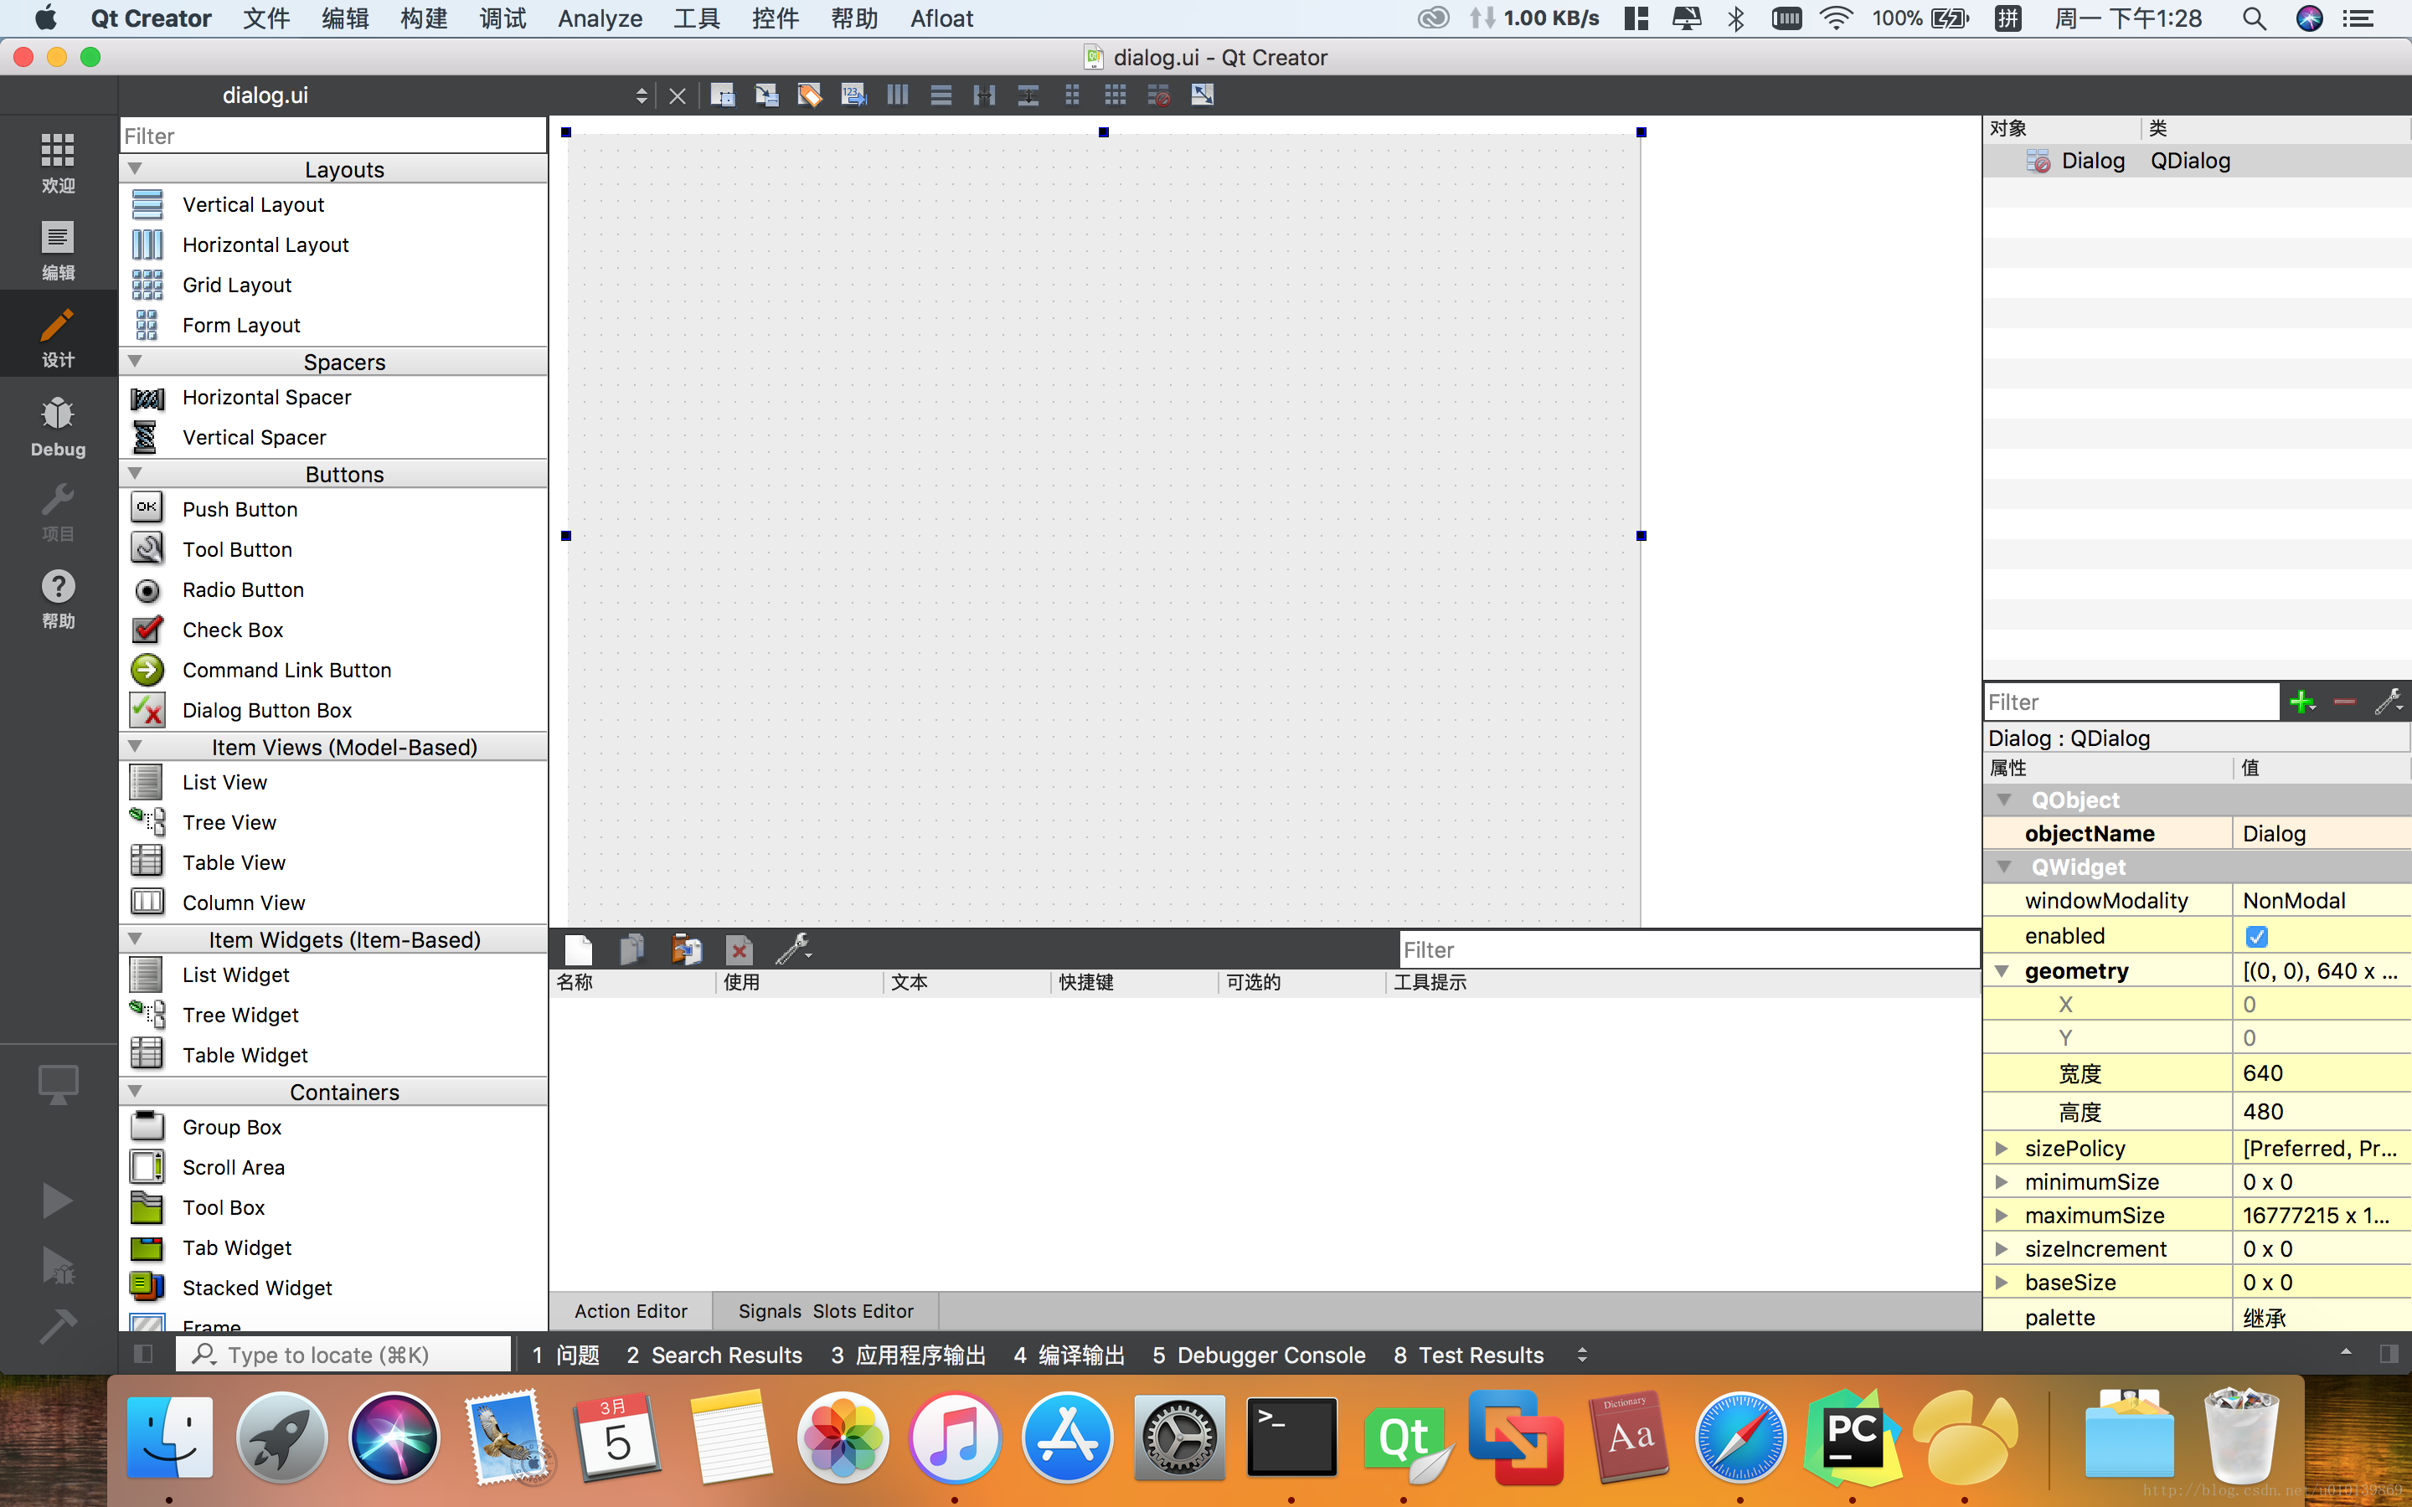
Task: Select the Tree Widget item-based tool
Action: (x=240, y=1014)
